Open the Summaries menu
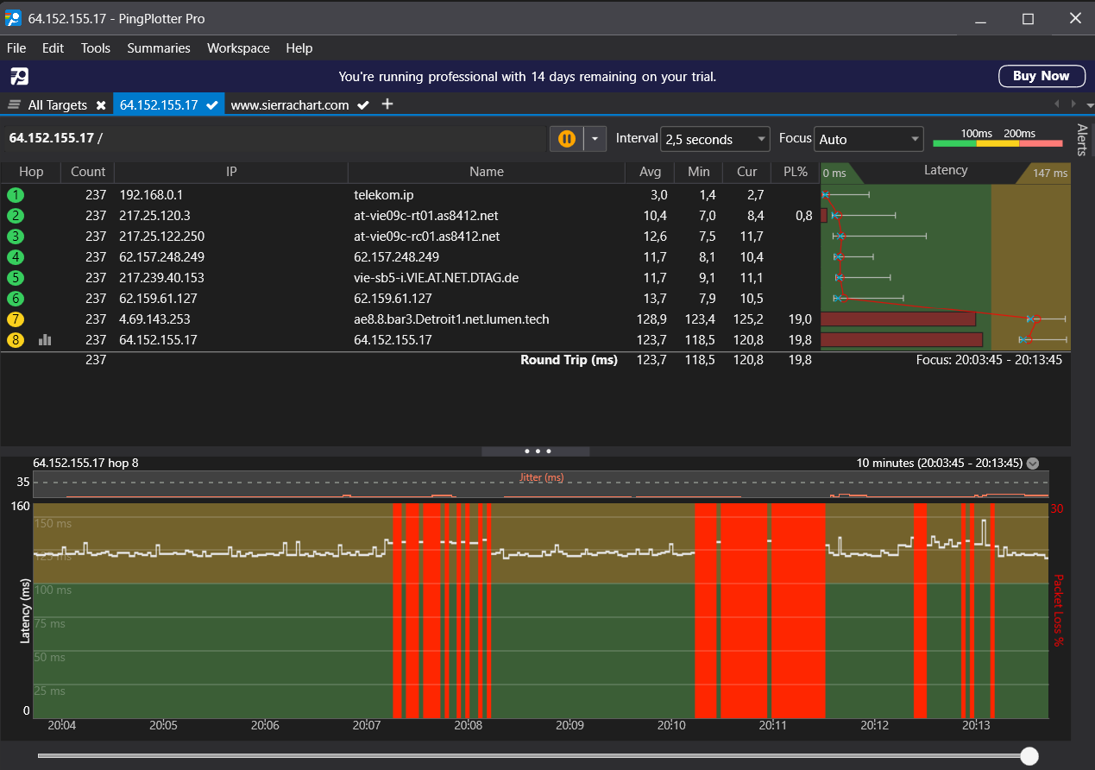Screen dimensions: 1095x770 159,48
